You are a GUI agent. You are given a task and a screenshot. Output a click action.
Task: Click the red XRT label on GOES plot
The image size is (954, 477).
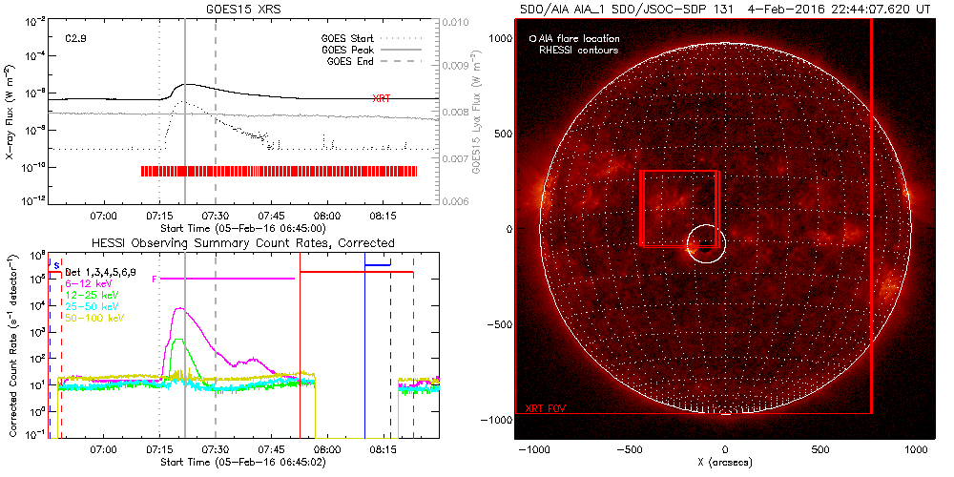point(381,98)
